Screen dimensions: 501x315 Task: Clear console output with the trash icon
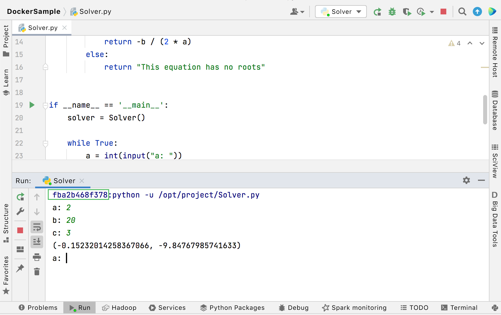[x=37, y=271]
